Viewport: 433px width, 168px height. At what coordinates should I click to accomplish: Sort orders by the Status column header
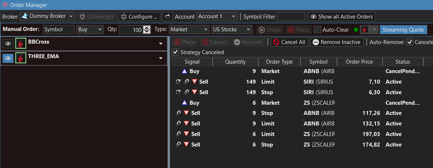(403, 62)
